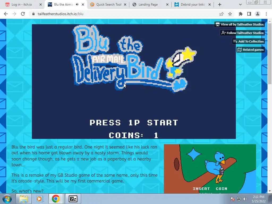Switch to the Landing Page tab
The width and height of the screenshot is (272, 204).
point(150,5)
